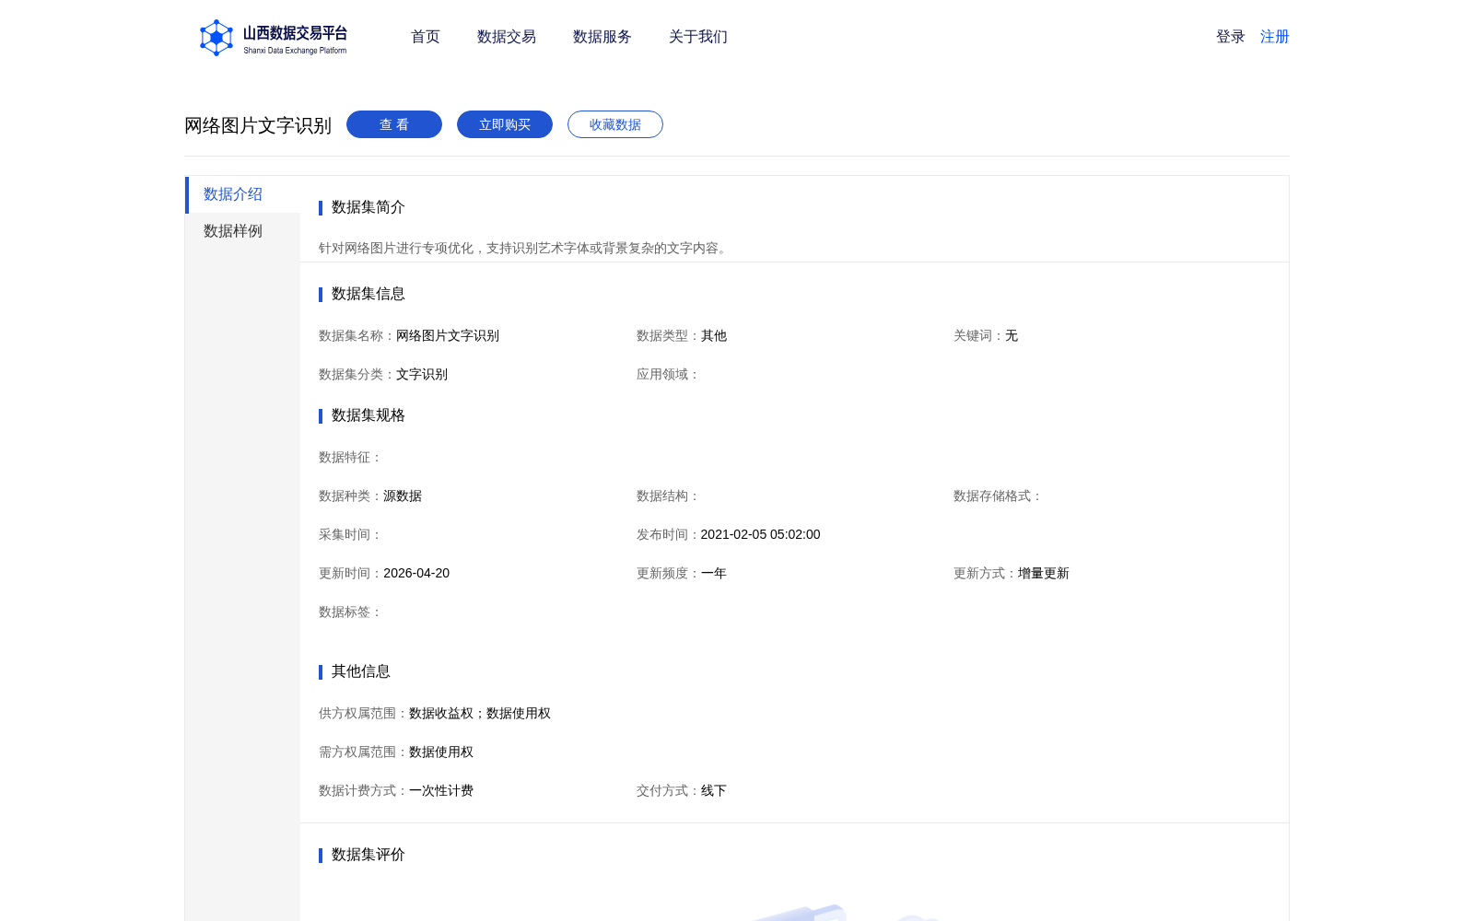Viewport: 1474px width, 921px height.
Task: Click the 数据集信息 section heading
Action: click(x=368, y=294)
